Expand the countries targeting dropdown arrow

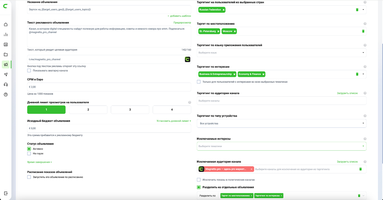click(x=363, y=10)
